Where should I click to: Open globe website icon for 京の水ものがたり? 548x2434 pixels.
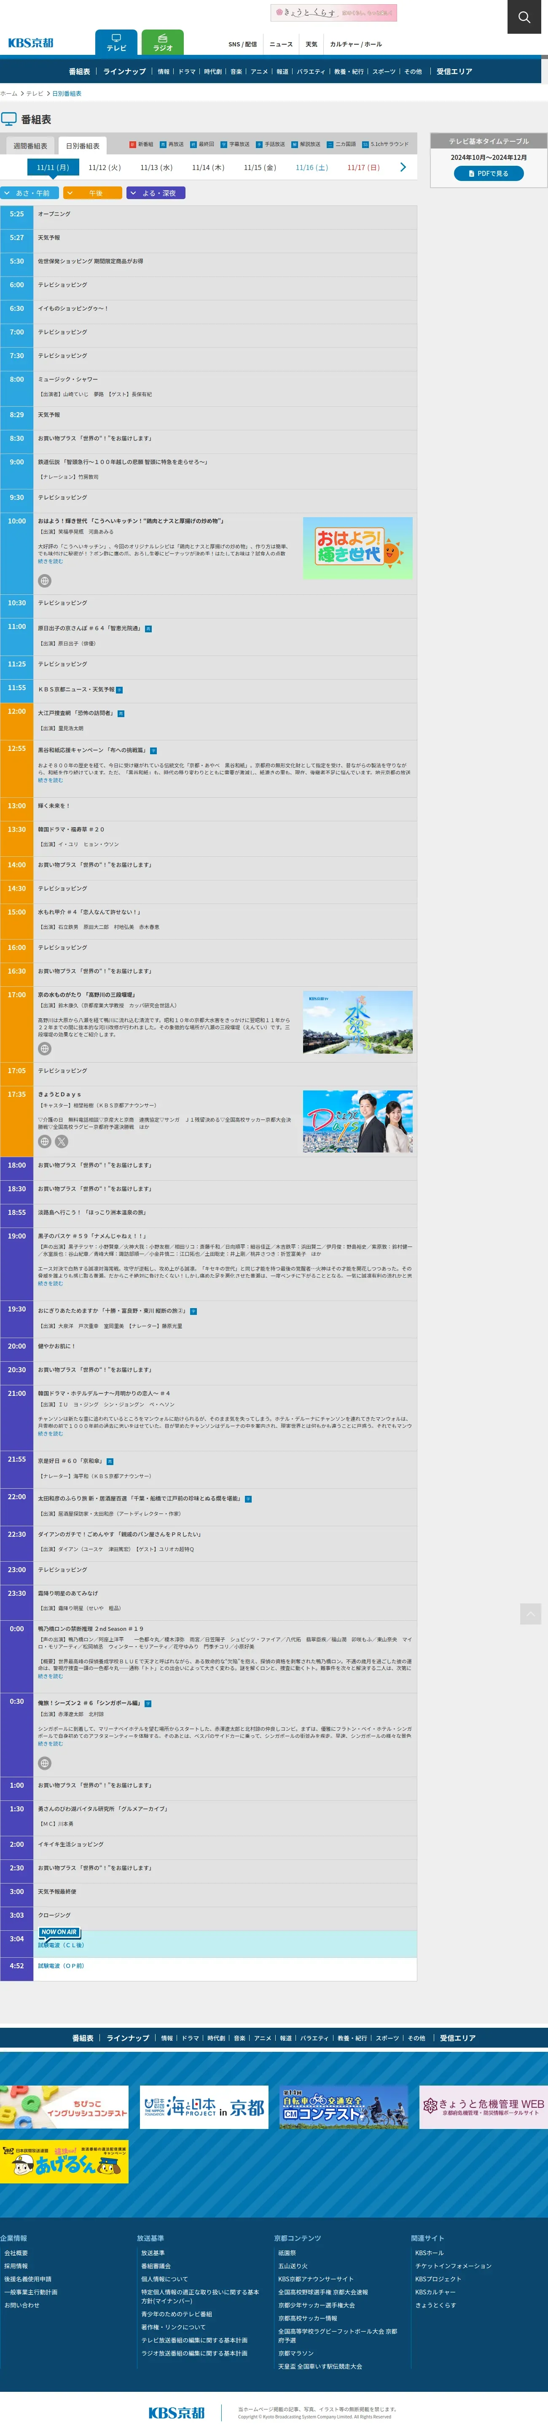[44, 1049]
